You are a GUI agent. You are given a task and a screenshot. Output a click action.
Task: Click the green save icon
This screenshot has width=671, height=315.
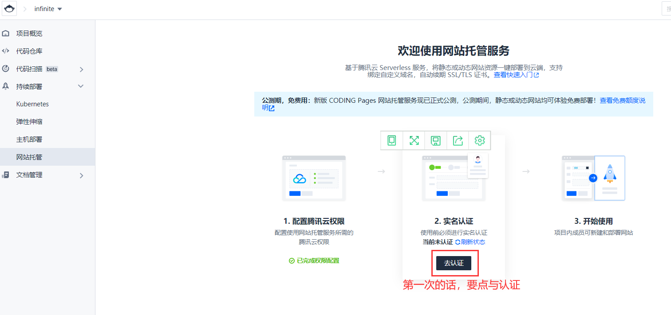click(435, 140)
